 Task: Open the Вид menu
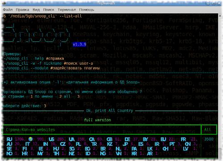[36, 10]
